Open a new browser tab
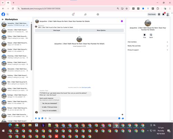 click(13, 3)
